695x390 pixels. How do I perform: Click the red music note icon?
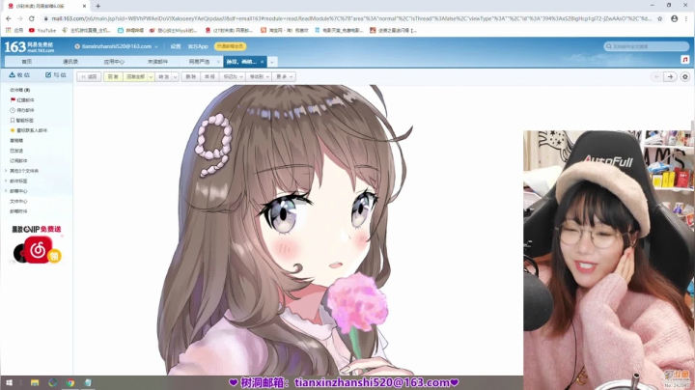click(684, 60)
